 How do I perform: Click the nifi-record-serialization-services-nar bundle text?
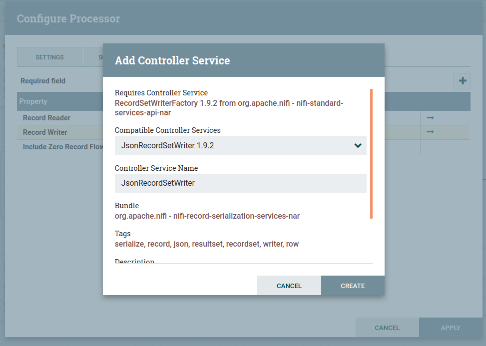point(207,216)
